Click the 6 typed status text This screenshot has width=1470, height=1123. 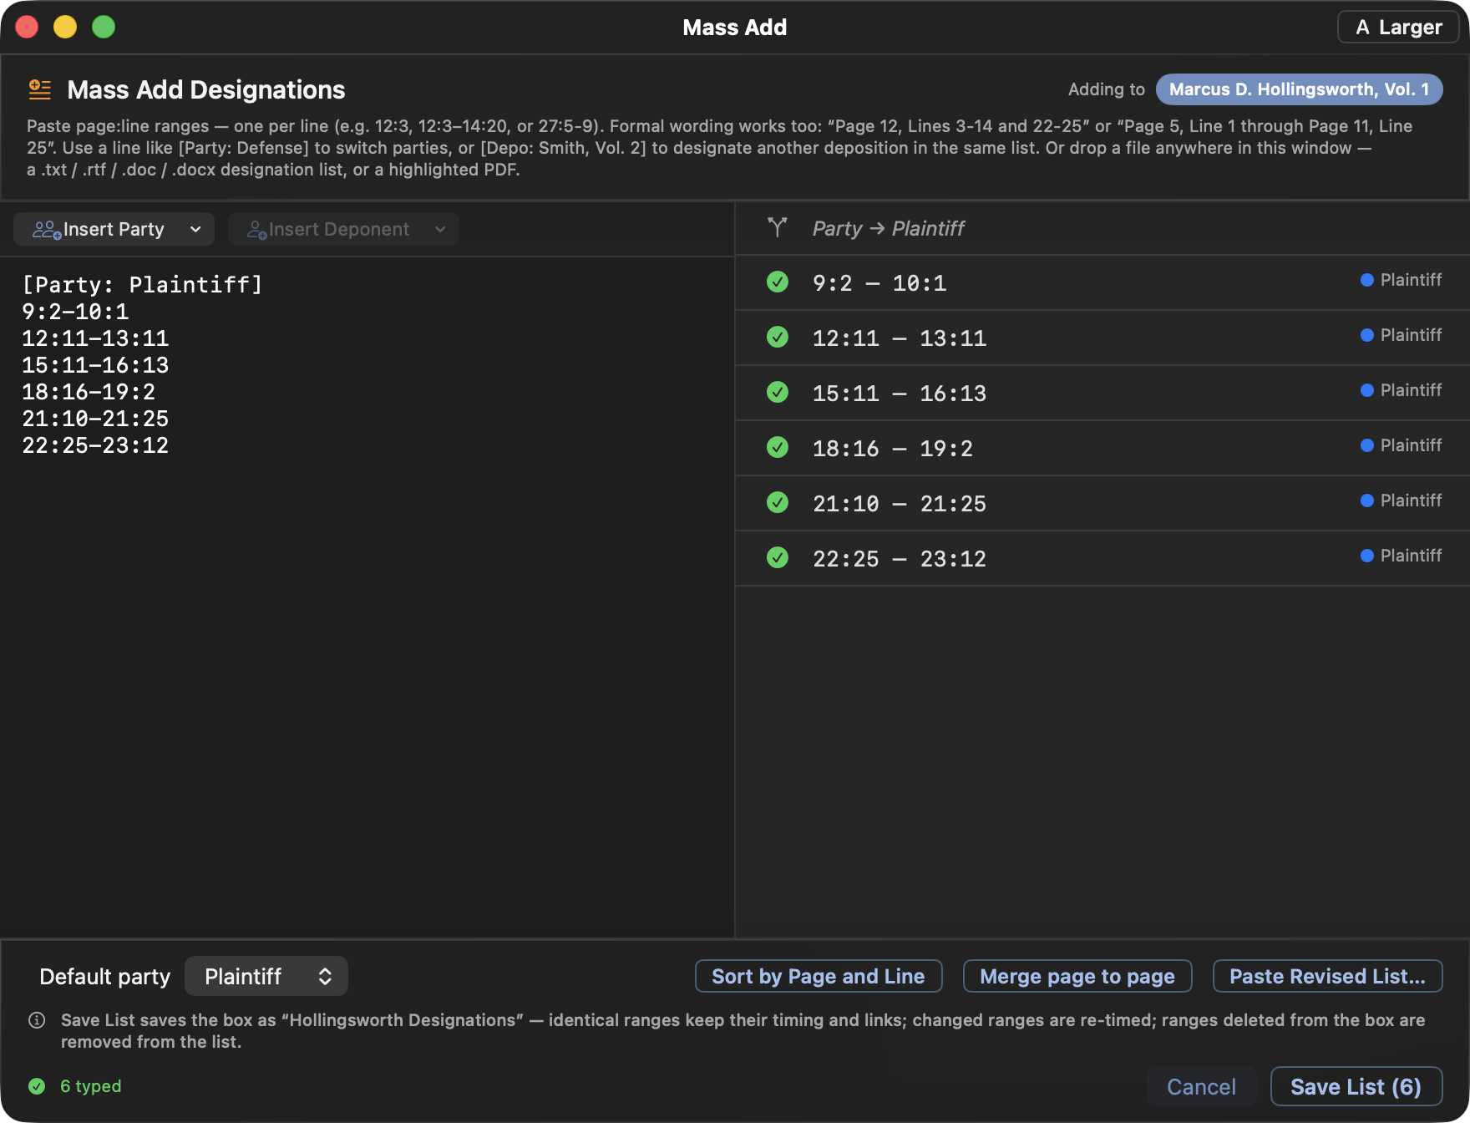(x=91, y=1086)
